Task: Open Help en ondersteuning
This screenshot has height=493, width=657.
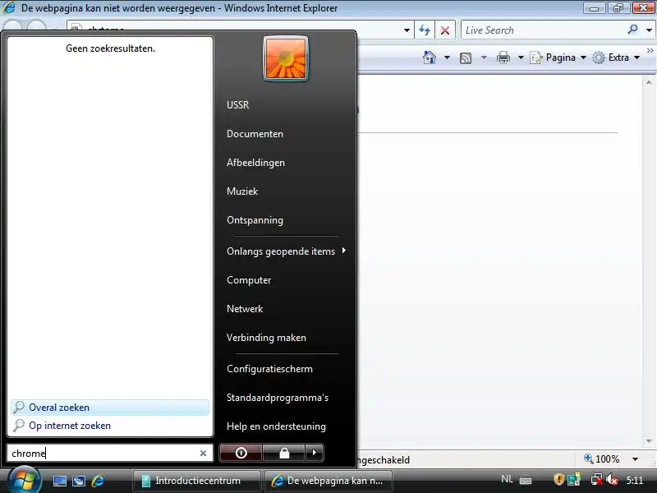Action: point(276,426)
